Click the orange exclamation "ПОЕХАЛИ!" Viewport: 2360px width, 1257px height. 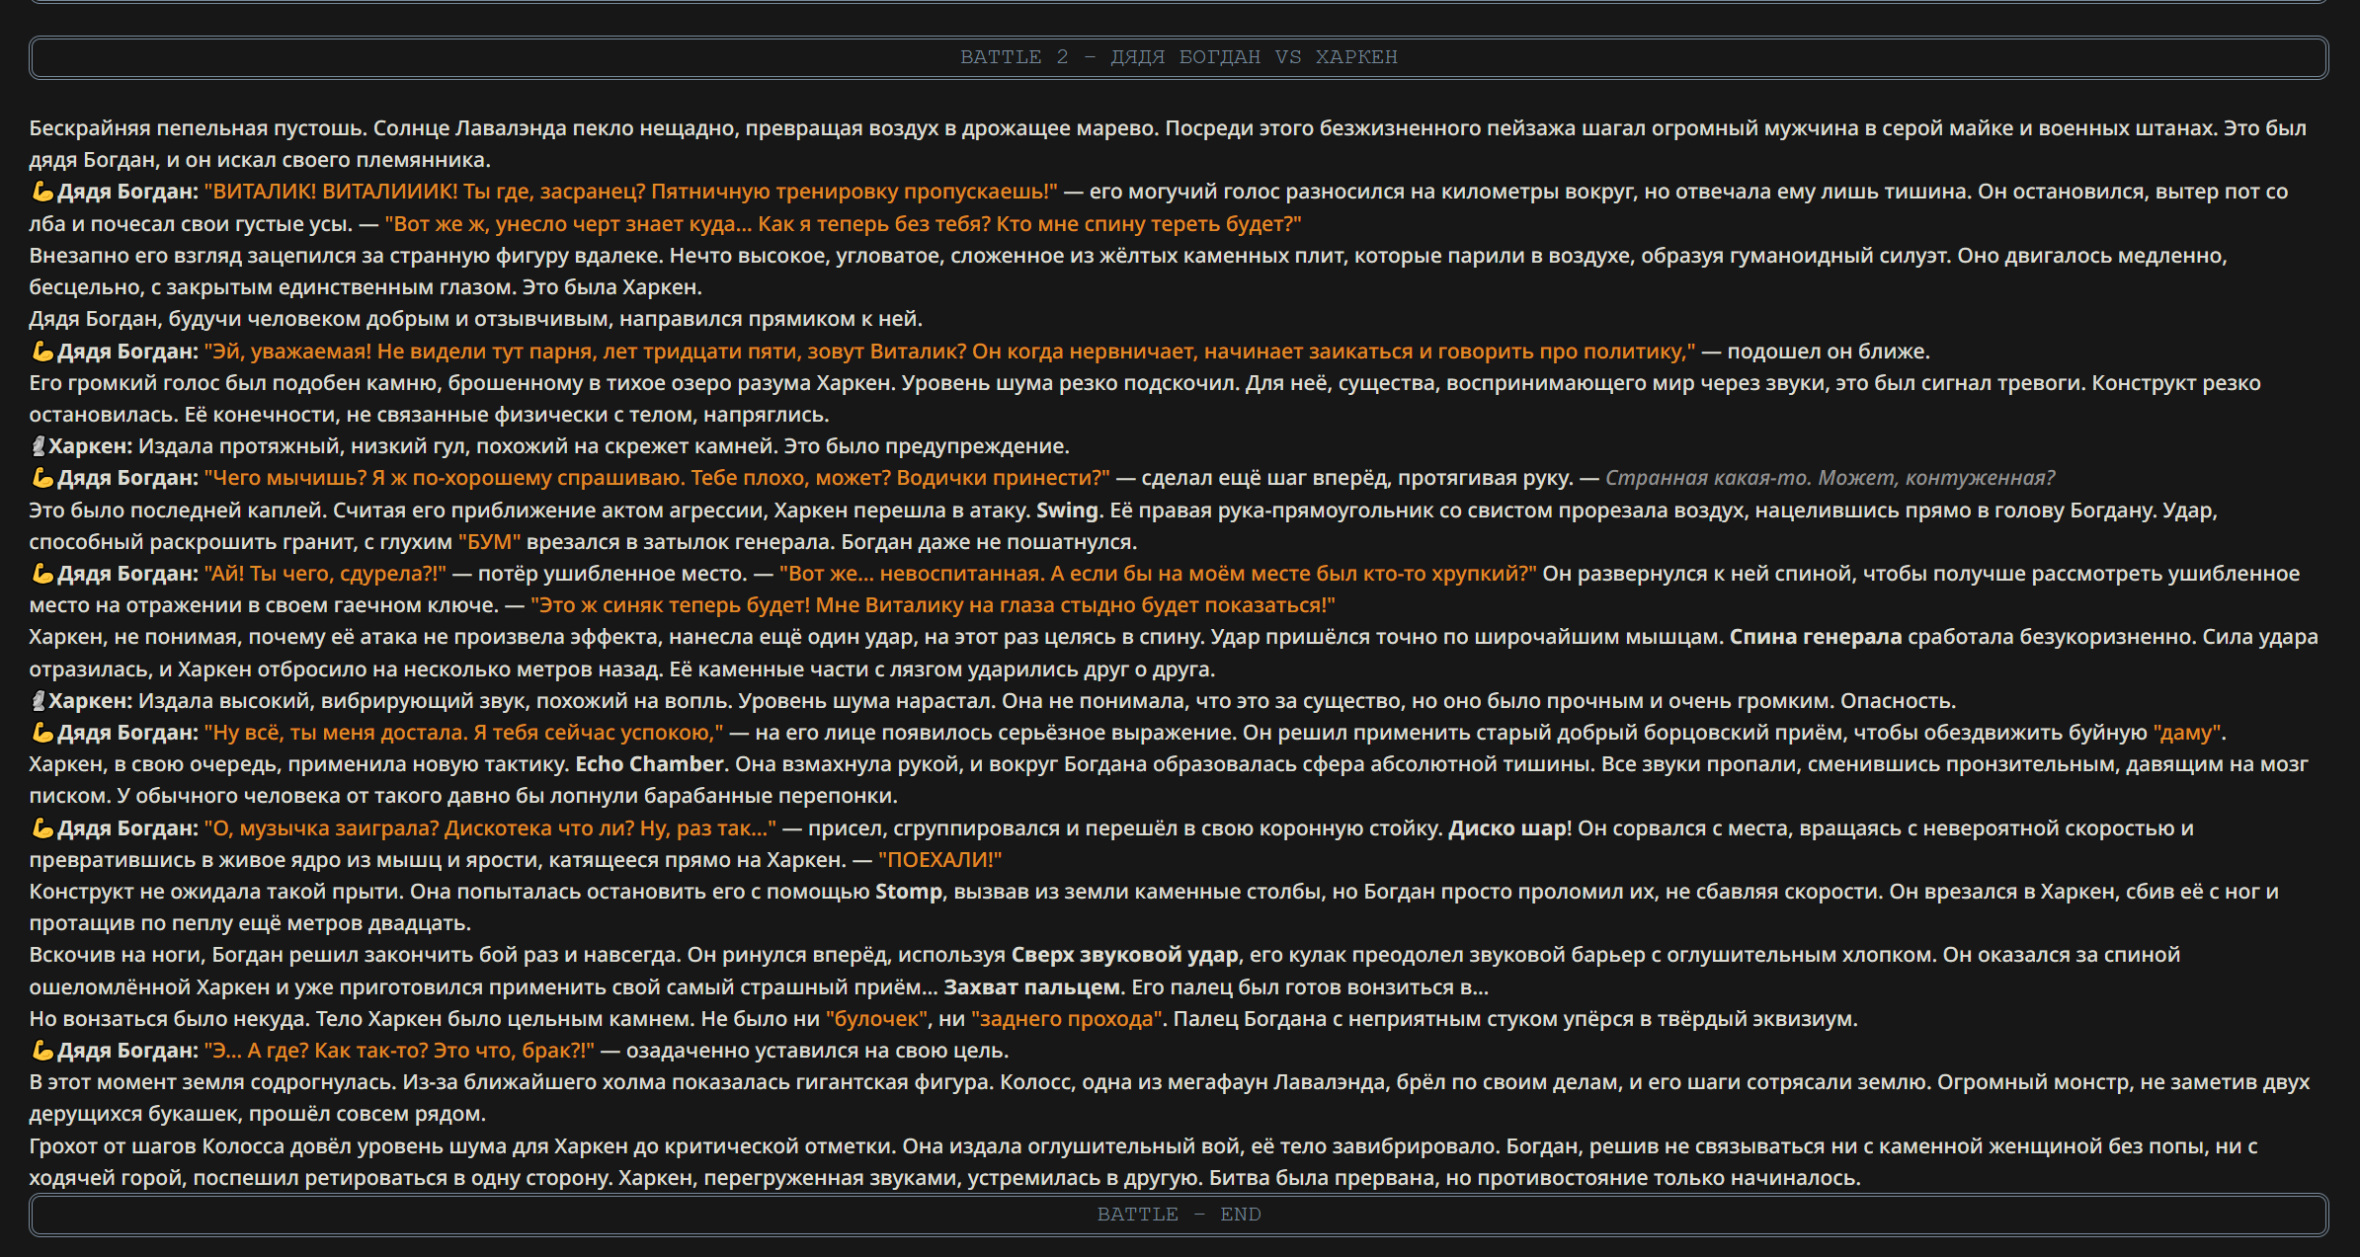point(939,860)
